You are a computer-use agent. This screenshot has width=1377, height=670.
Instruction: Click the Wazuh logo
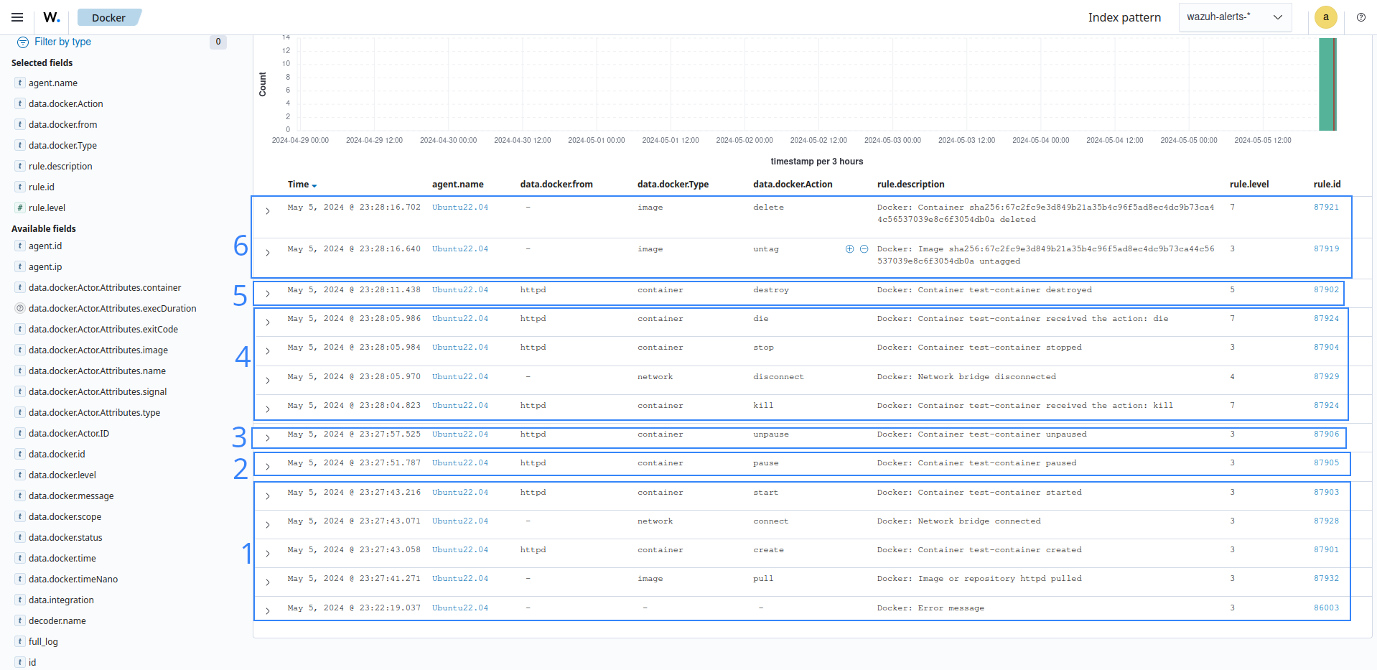(x=50, y=17)
